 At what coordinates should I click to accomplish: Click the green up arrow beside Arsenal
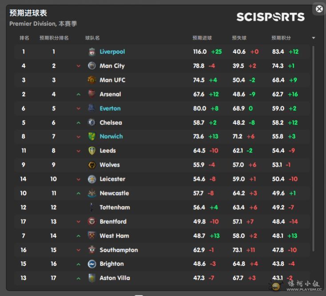pos(78,94)
